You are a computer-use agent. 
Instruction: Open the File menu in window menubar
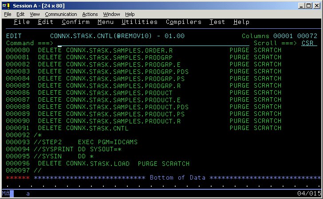pos(8,14)
